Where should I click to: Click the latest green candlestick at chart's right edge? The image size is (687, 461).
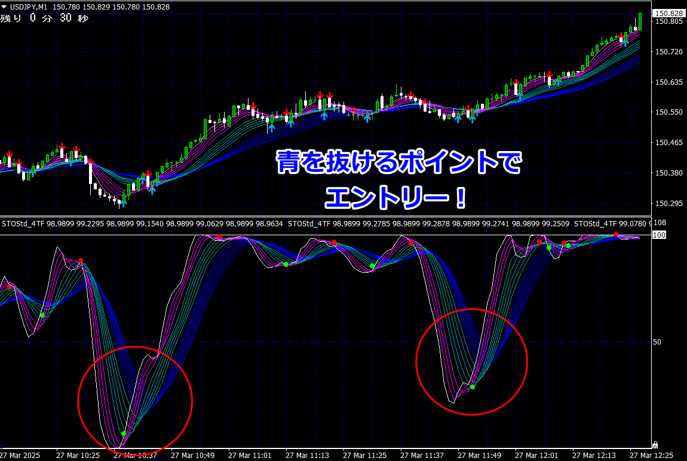tap(640, 22)
